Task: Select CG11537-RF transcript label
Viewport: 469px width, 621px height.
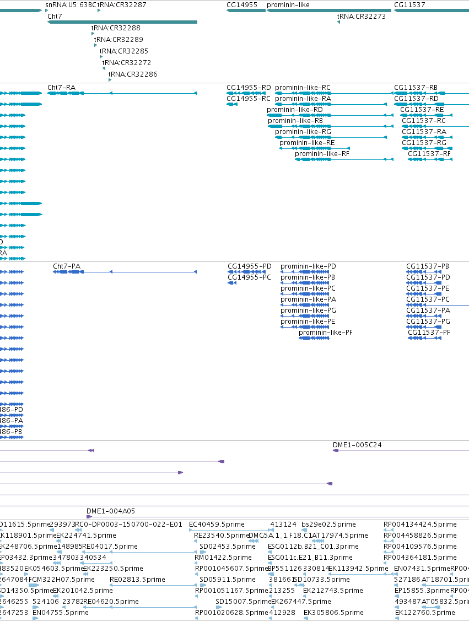Action: (429, 154)
